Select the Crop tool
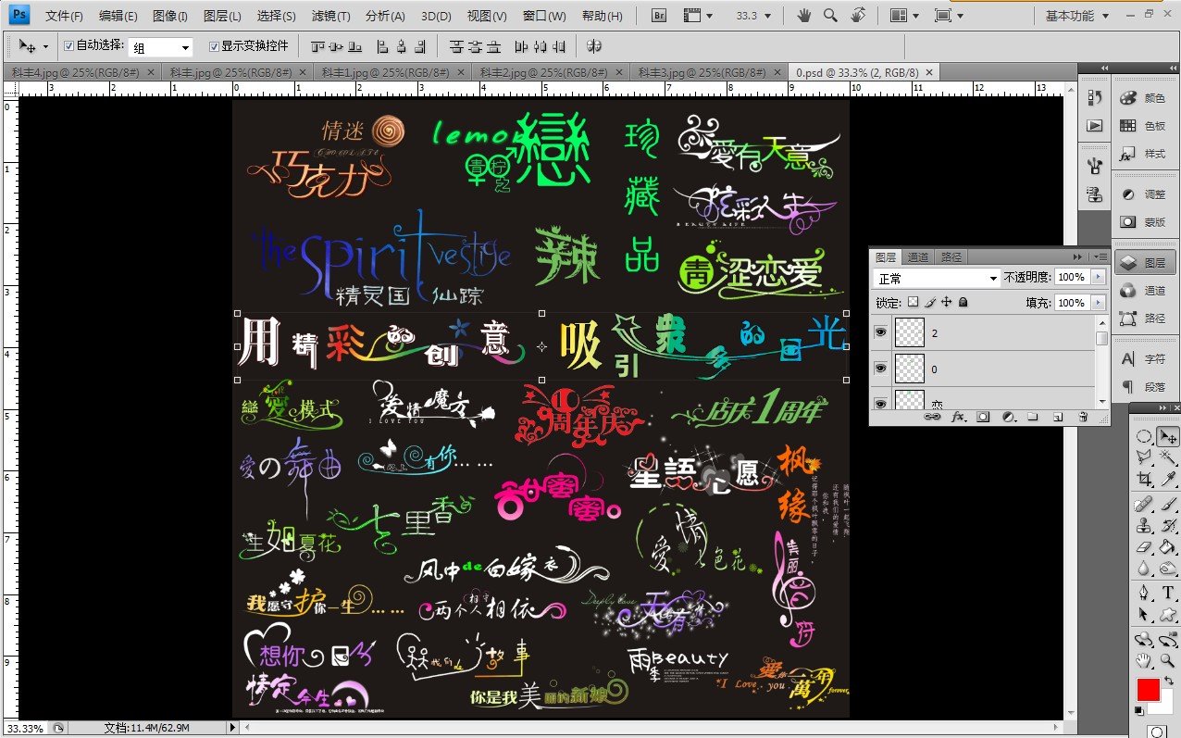1181x738 pixels. [x=1145, y=480]
